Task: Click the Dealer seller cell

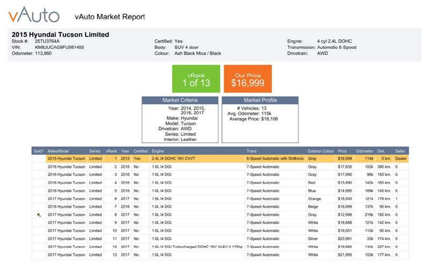Action: pyautogui.click(x=401, y=158)
